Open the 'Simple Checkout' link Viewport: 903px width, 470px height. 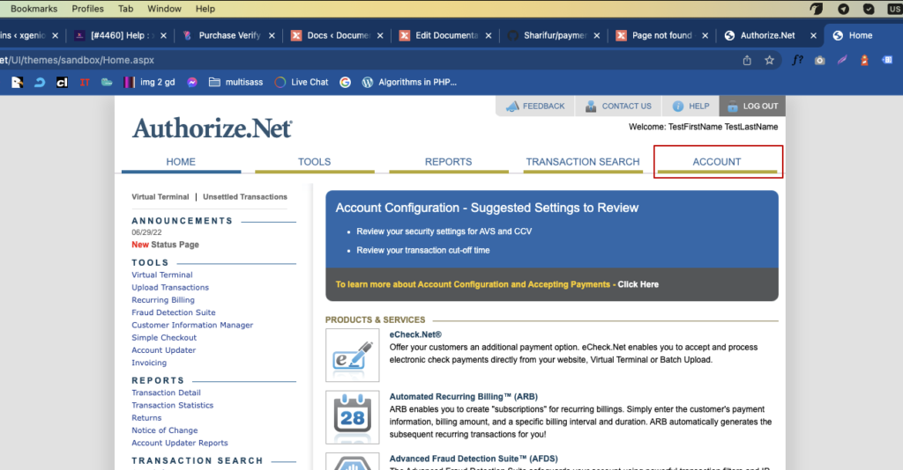click(x=164, y=338)
